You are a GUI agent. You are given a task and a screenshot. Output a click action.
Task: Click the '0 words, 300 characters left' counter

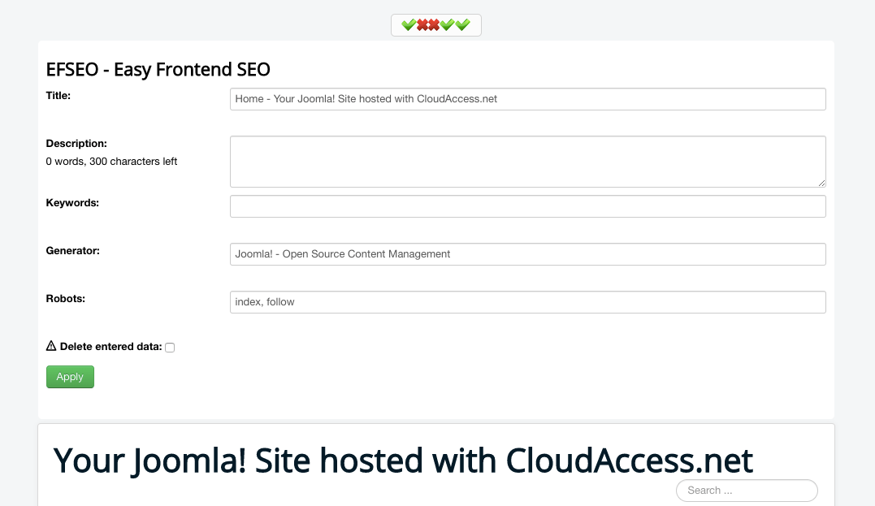coord(111,162)
